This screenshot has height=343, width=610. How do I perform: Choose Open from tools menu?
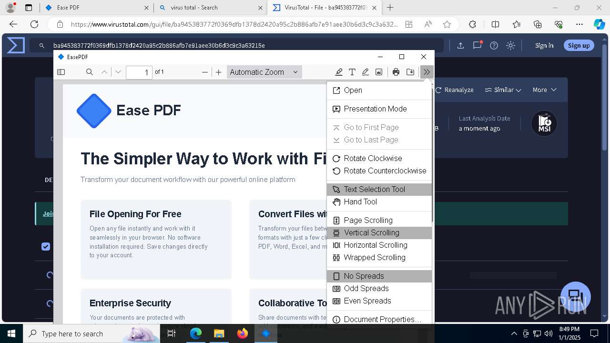[x=379, y=90]
